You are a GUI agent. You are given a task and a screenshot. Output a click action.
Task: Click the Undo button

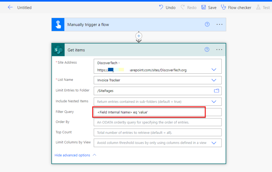(167, 7)
